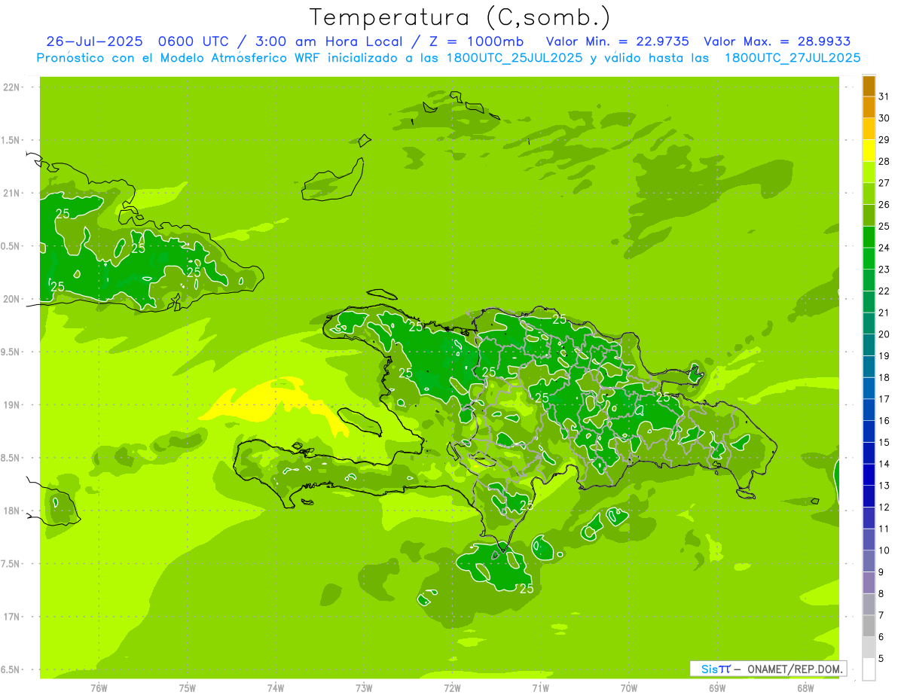
Task: Click the green swatch between 24 and 25
Action: 869,237
